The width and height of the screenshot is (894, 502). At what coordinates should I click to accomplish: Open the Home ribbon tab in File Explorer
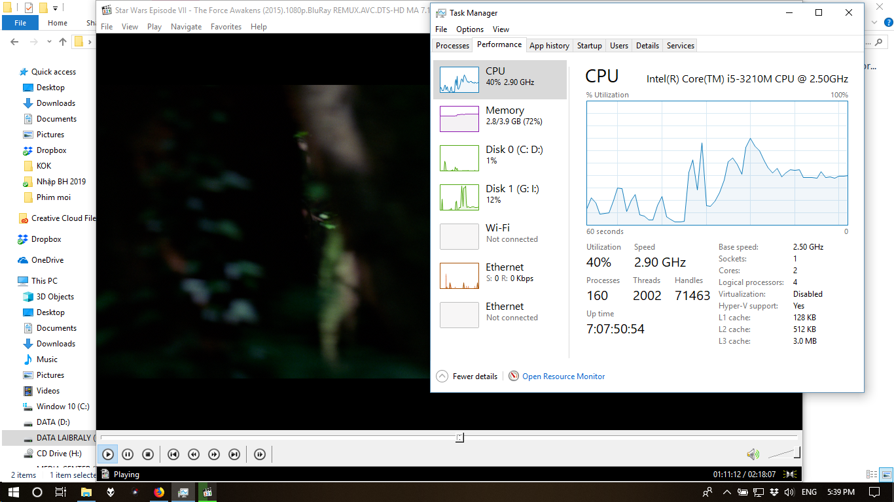(58, 23)
